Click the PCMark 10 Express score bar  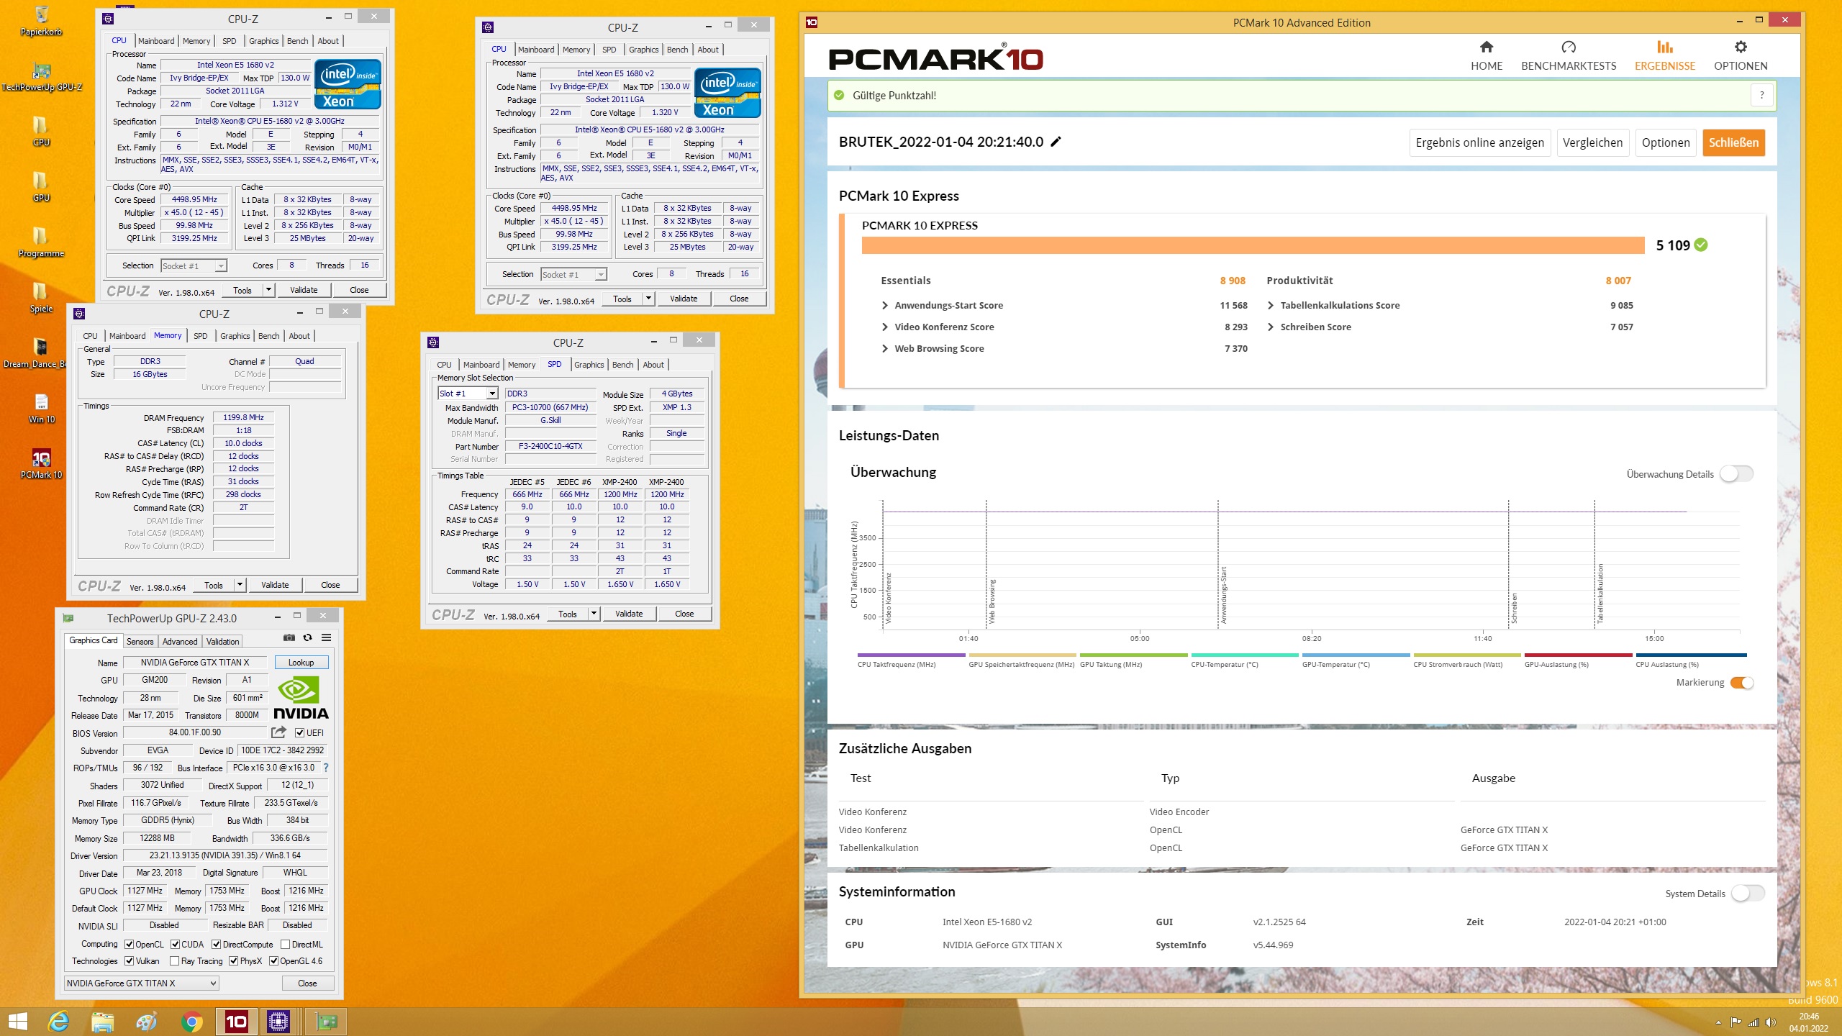click(x=1253, y=245)
